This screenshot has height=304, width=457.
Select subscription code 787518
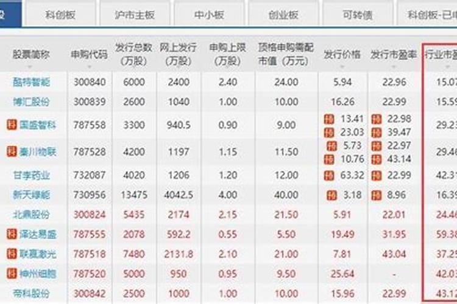90,254
